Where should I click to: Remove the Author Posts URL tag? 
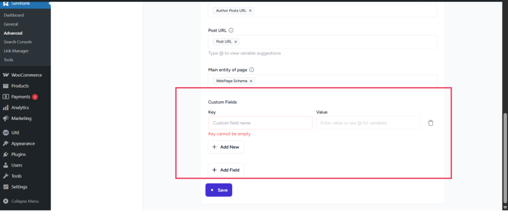[250, 11]
